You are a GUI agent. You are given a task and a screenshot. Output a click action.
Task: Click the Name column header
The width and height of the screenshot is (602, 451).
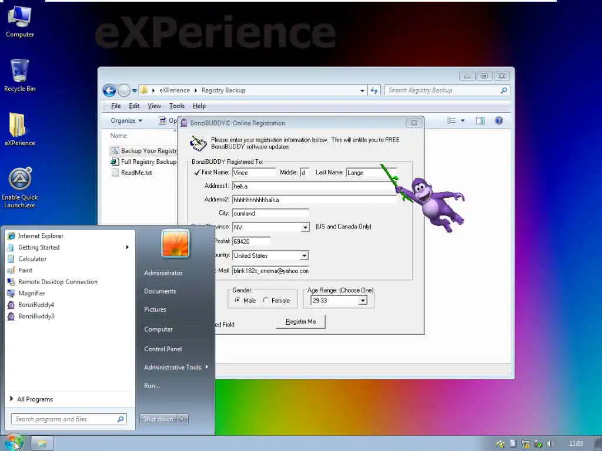(119, 136)
